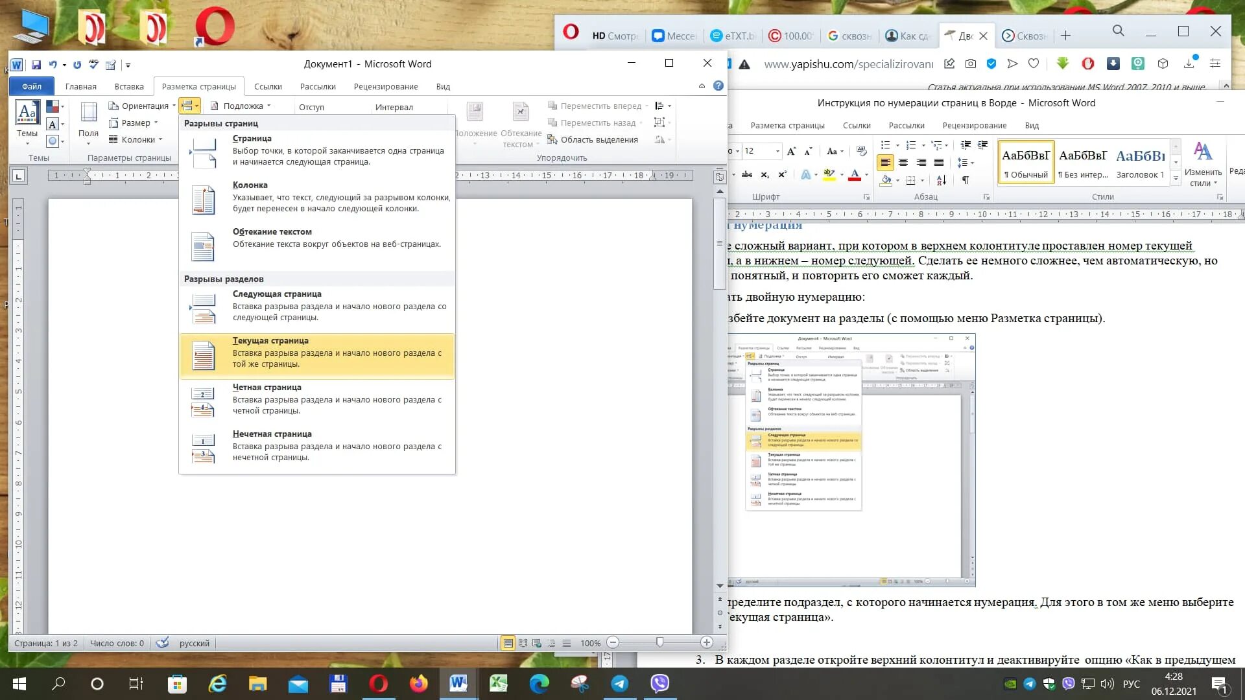Toggle justify alignment button

pyautogui.click(x=938, y=162)
